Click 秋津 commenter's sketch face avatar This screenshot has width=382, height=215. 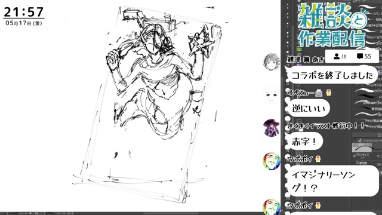click(x=272, y=62)
